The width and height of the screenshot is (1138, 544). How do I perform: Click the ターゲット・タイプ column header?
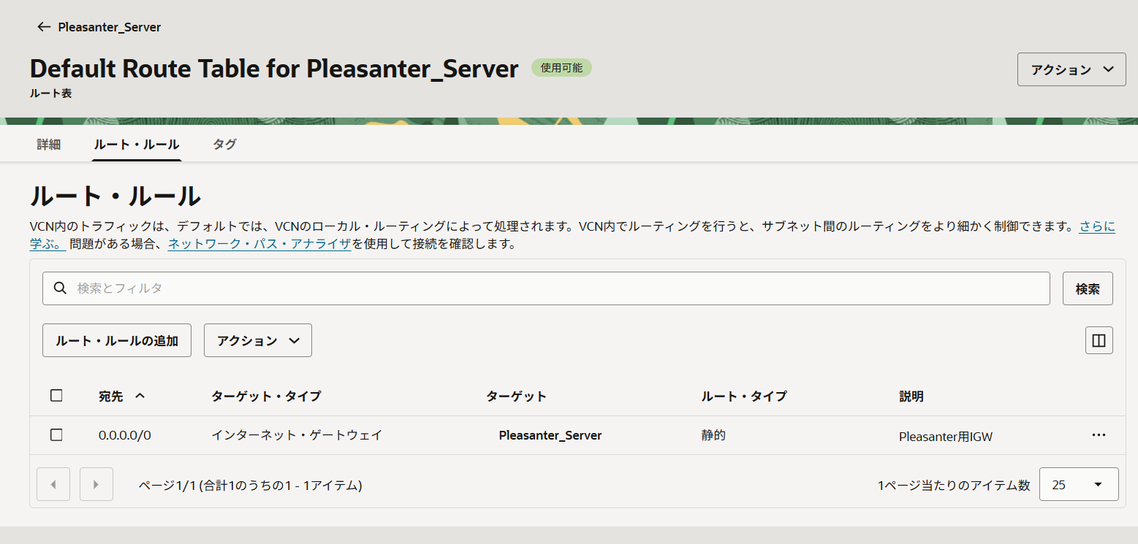pyautogui.click(x=266, y=396)
